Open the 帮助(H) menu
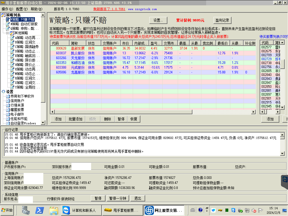The image size is (288, 216). [x=36, y=9]
